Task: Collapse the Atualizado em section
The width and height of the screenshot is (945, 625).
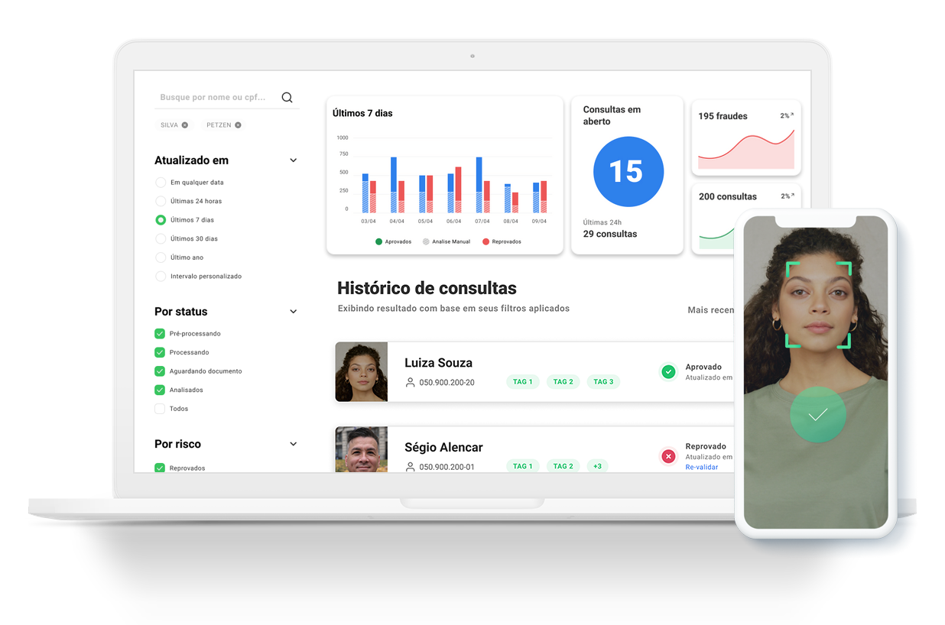Action: 294,160
